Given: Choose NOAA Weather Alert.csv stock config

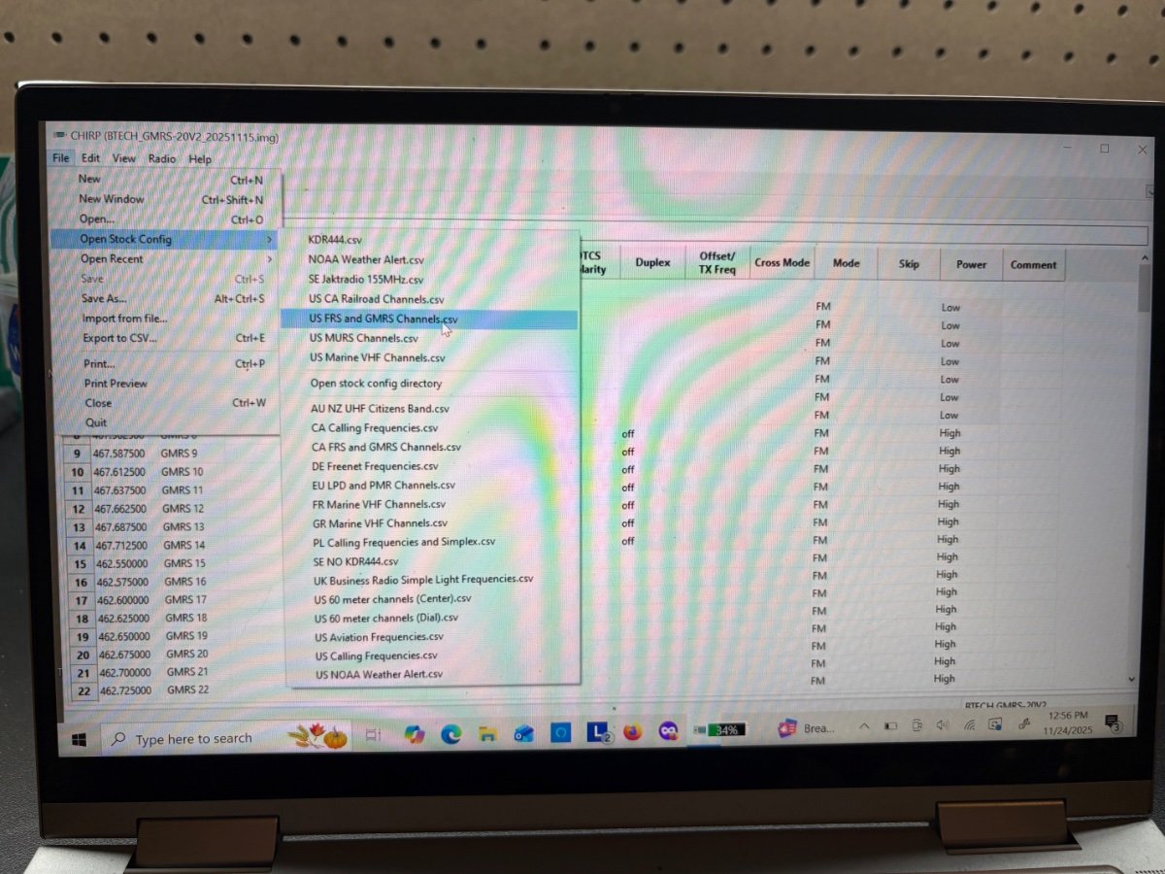Looking at the screenshot, I should (x=366, y=259).
